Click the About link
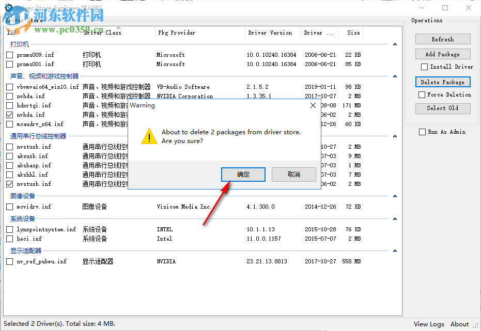481x331 pixels. point(459,324)
